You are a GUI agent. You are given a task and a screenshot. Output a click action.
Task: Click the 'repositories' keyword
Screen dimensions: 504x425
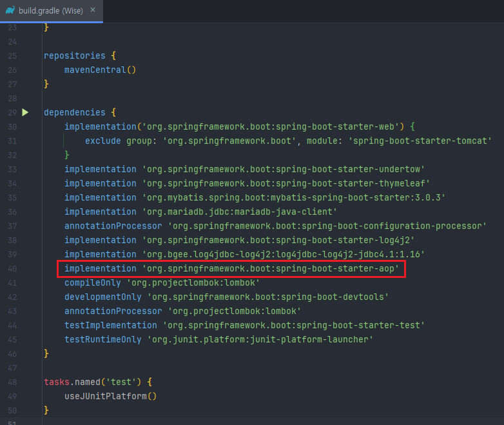[x=75, y=55]
